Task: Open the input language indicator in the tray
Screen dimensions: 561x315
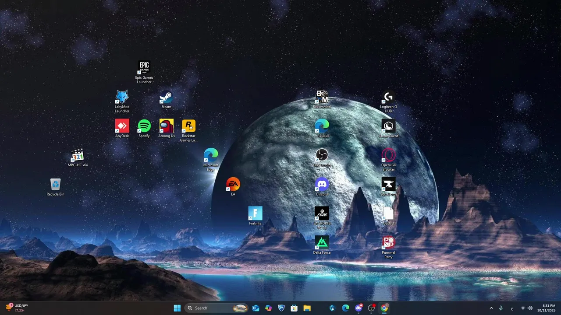Action: (512, 308)
